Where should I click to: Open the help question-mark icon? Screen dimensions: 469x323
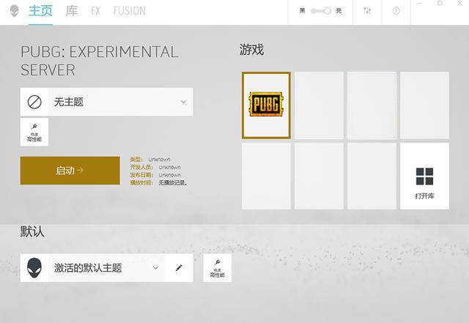(396, 11)
